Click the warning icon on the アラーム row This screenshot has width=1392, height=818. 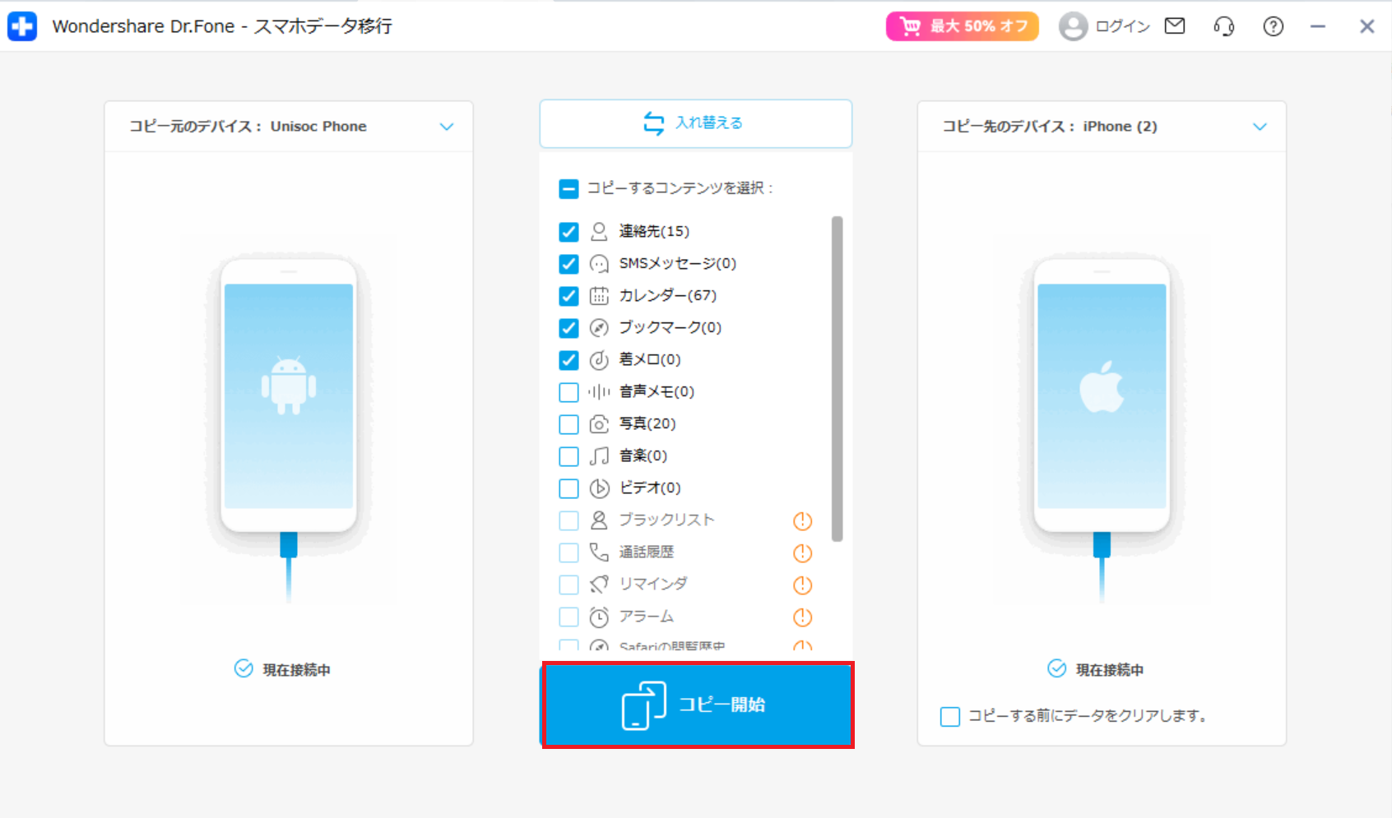[802, 617]
